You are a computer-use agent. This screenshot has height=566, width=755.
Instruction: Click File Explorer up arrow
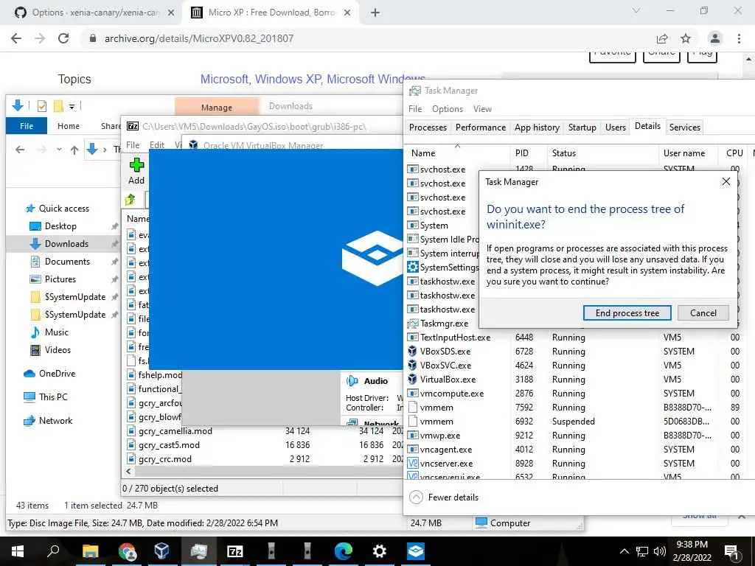pyautogui.click(x=74, y=150)
